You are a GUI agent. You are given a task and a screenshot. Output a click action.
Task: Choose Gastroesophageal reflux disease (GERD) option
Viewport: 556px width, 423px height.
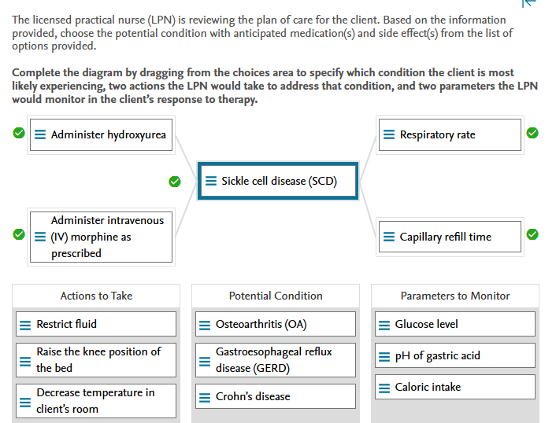pyautogui.click(x=274, y=360)
